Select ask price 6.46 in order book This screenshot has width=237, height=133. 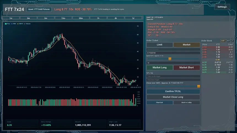point(204,52)
